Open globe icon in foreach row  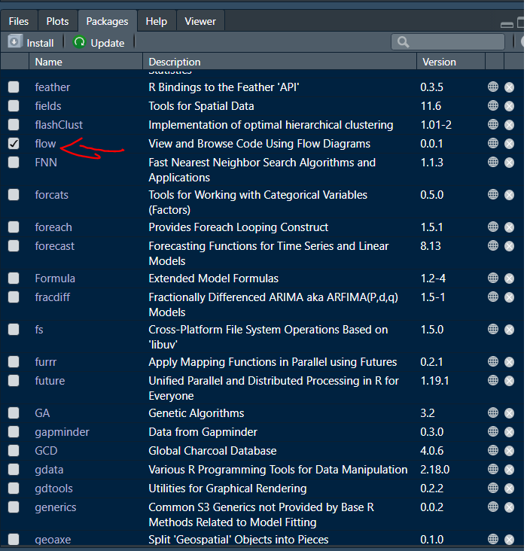(x=493, y=227)
